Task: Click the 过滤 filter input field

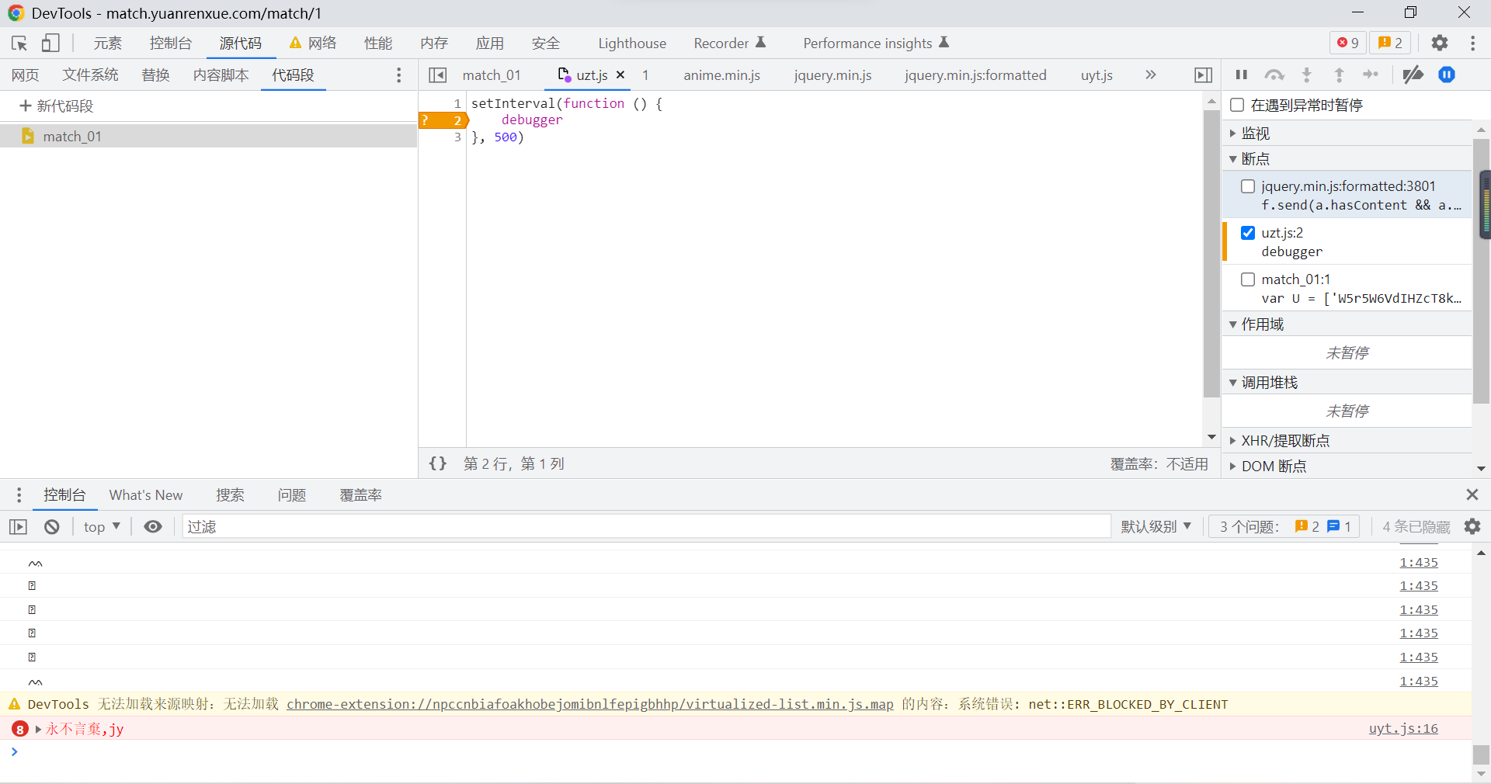Action: (x=646, y=527)
